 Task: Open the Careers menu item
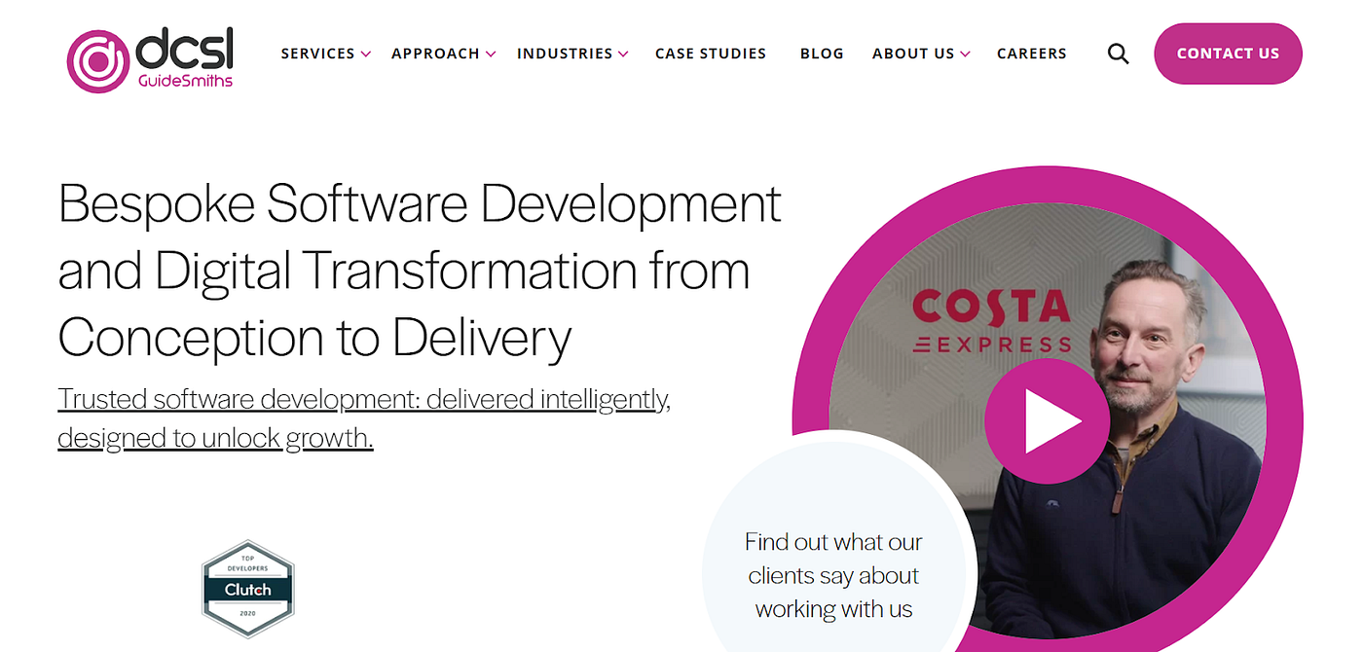coord(1032,54)
